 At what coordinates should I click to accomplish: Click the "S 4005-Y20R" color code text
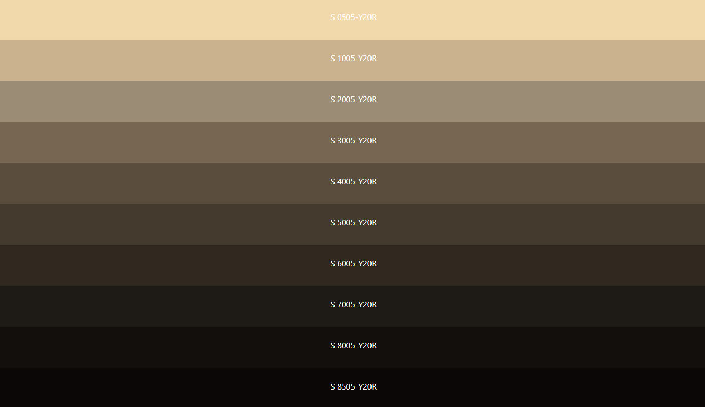pyautogui.click(x=353, y=182)
